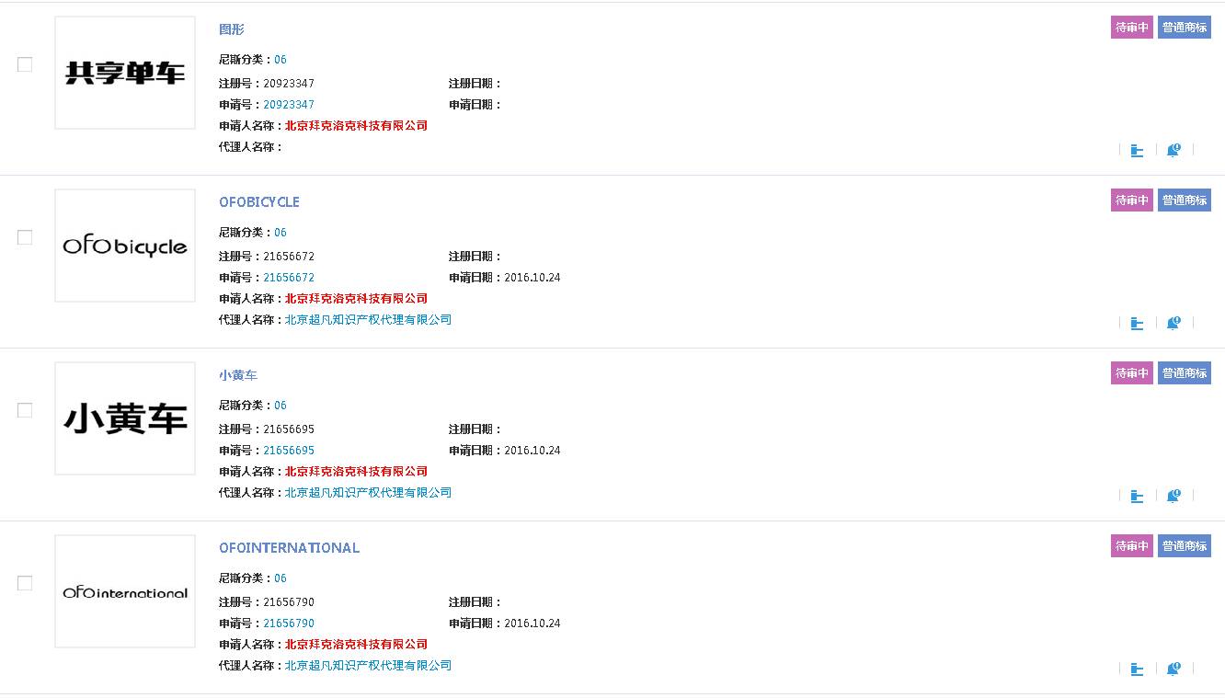Click agent 北京超凡知识产权代理有限公司 in the OFOBICYCLE row
The height and width of the screenshot is (698, 1225).
[368, 320]
